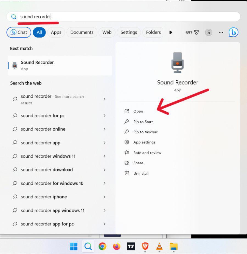Click the Pin to taskbar pin icon

(127, 132)
